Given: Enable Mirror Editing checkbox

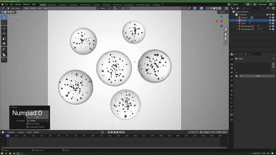Looking at the screenshot, I should pos(28,124).
